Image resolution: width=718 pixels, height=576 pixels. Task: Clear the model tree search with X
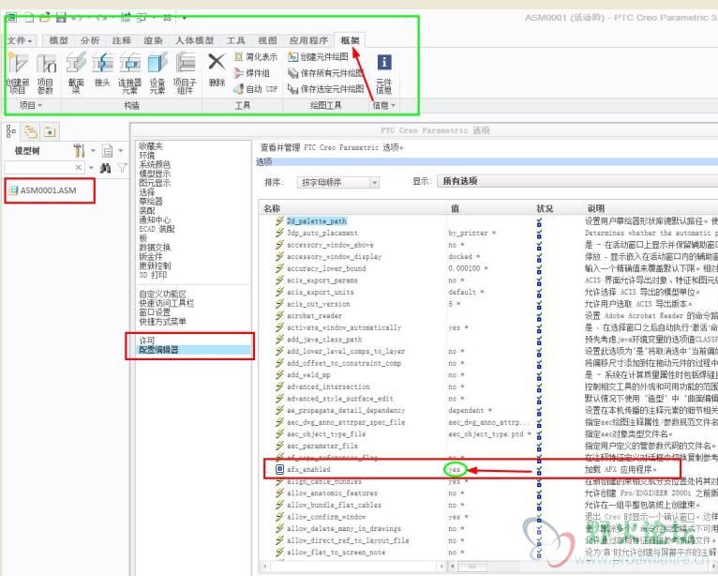tap(79, 168)
